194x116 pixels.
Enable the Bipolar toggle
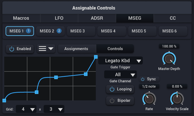[120, 101]
